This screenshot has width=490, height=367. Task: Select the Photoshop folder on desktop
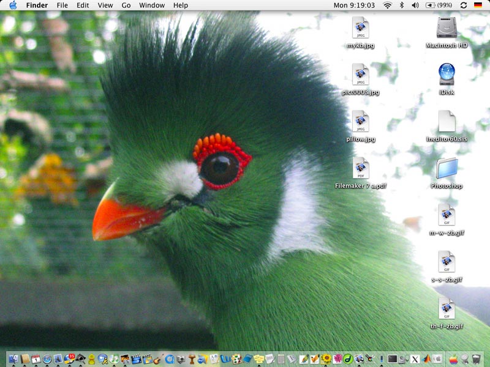point(447,168)
